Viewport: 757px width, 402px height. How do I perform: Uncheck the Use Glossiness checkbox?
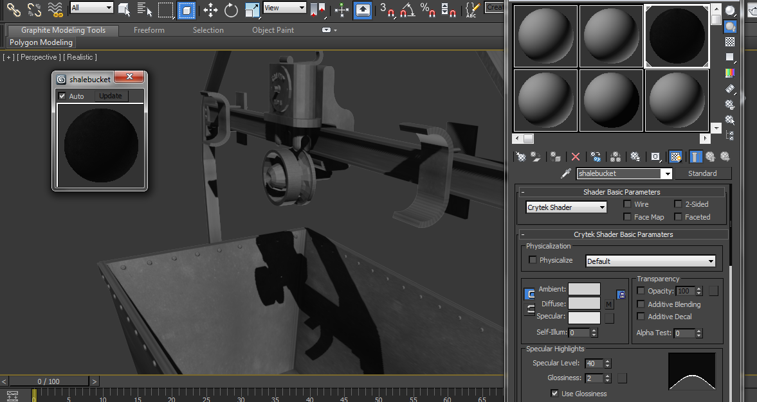pyautogui.click(x=554, y=393)
